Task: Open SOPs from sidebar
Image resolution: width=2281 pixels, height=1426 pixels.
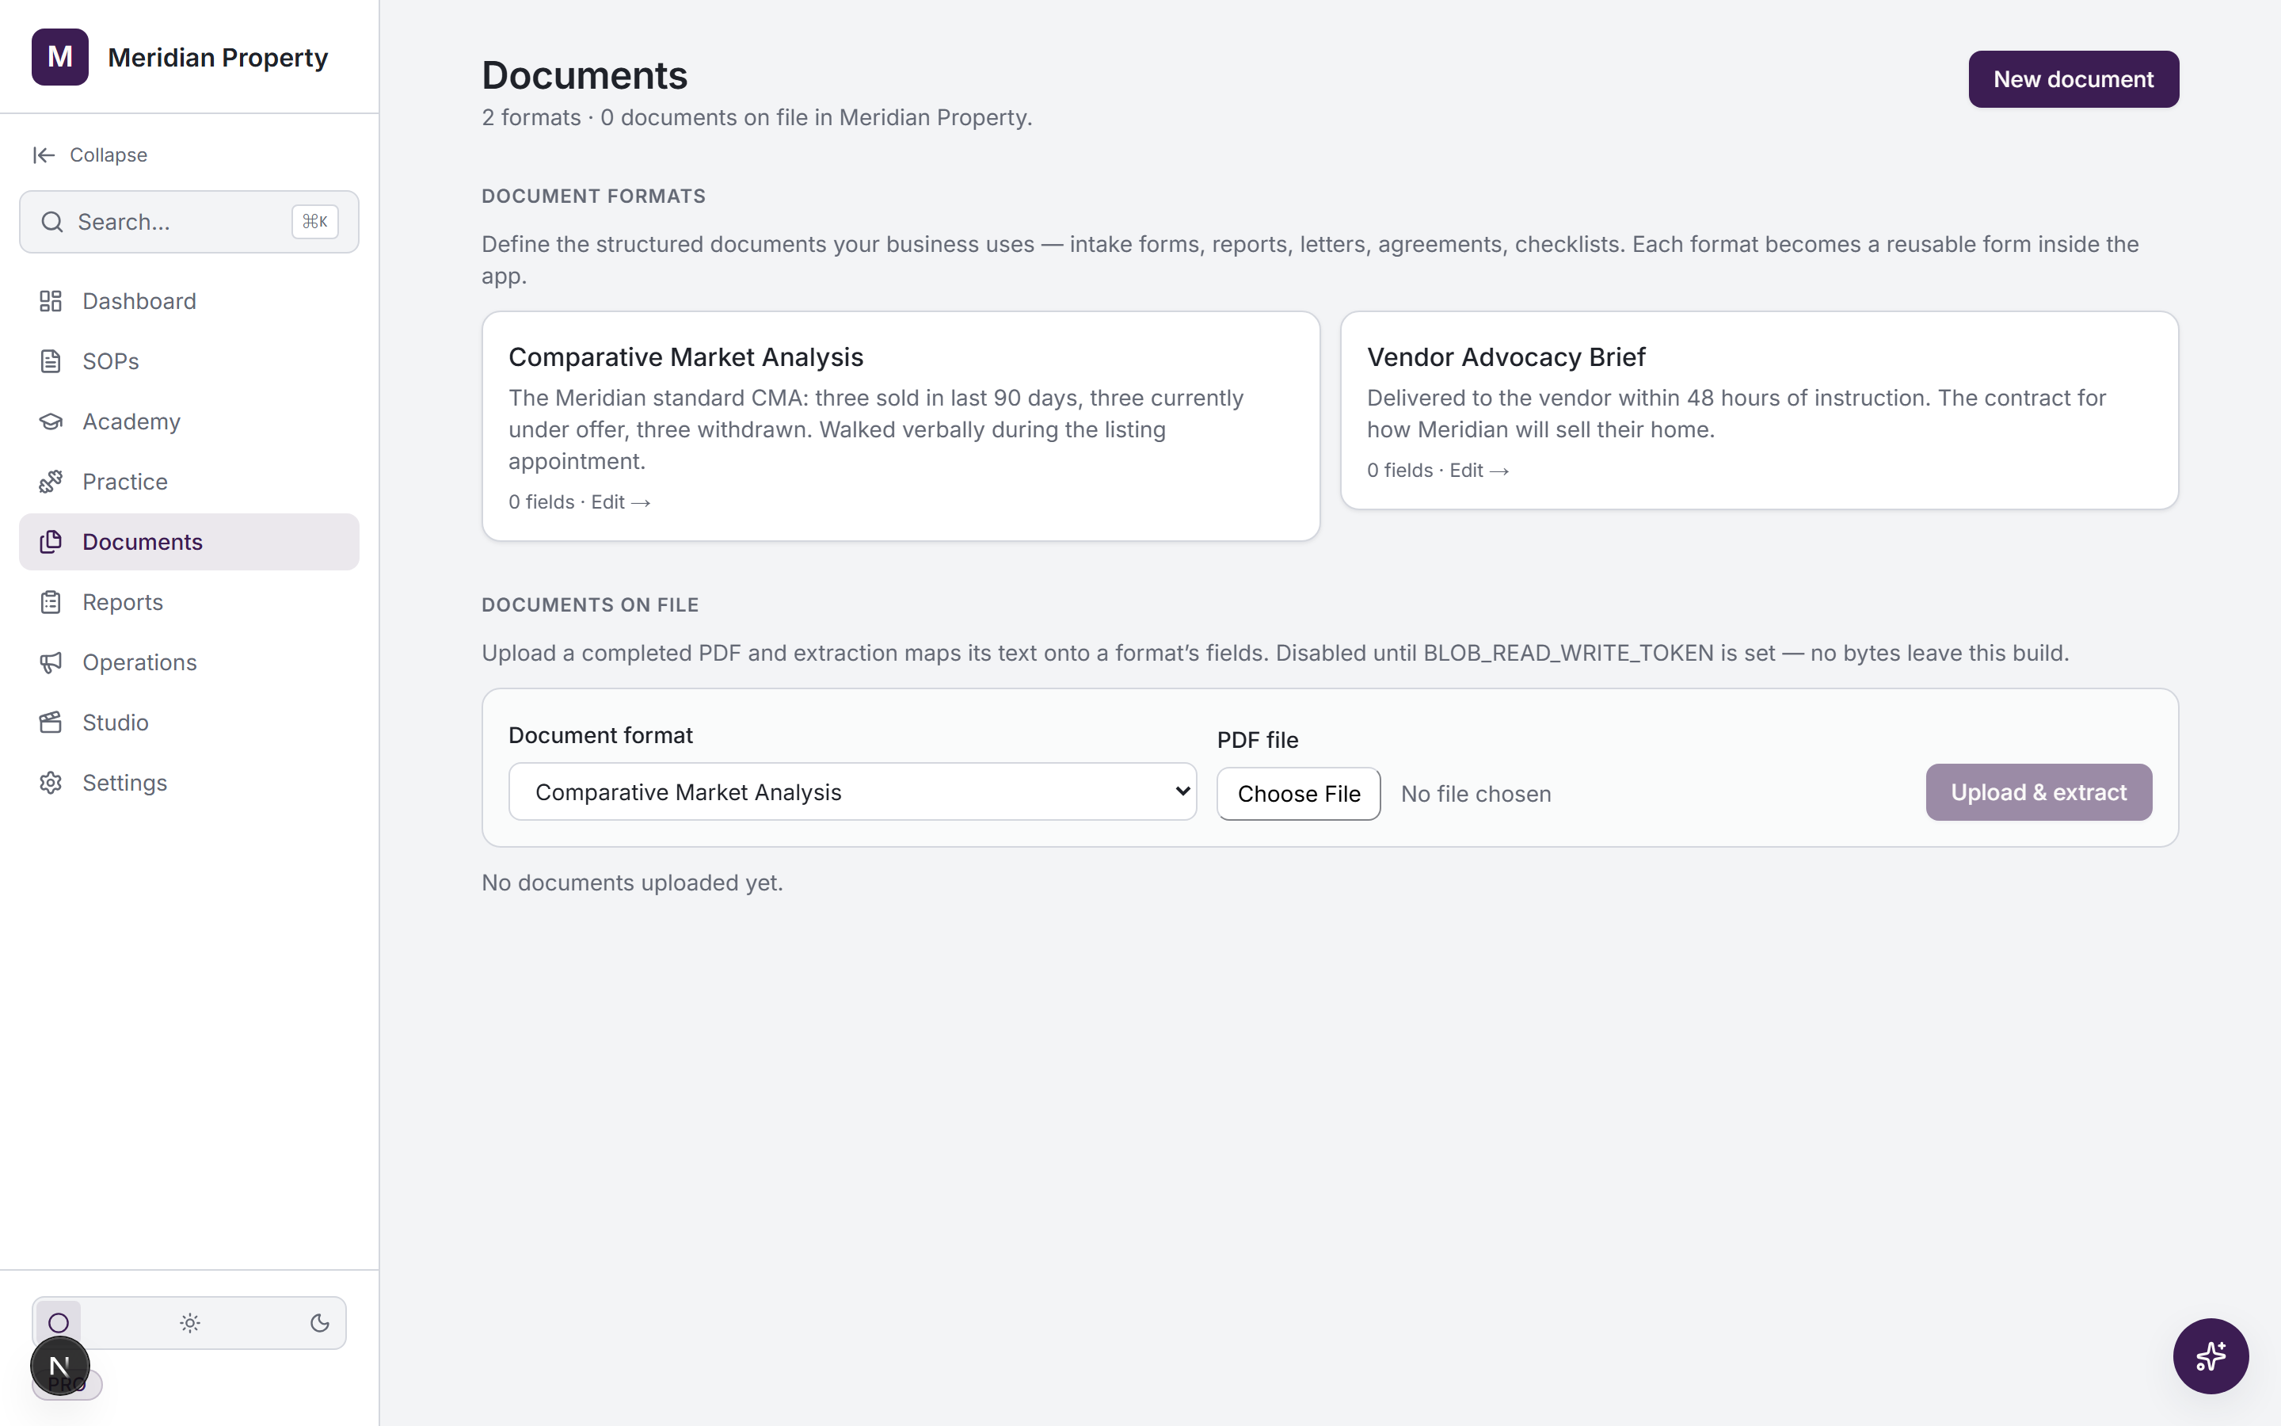Action: point(188,361)
